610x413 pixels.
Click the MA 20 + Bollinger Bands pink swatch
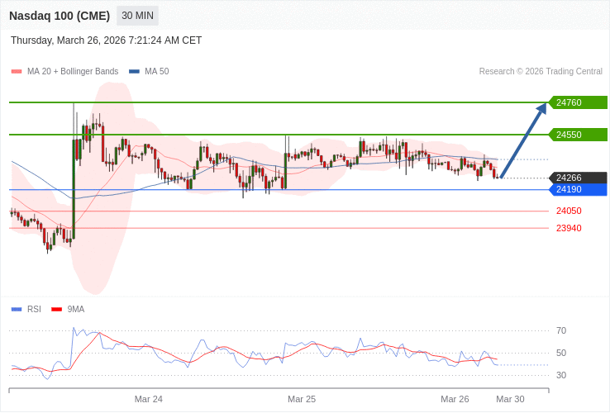pos(17,72)
